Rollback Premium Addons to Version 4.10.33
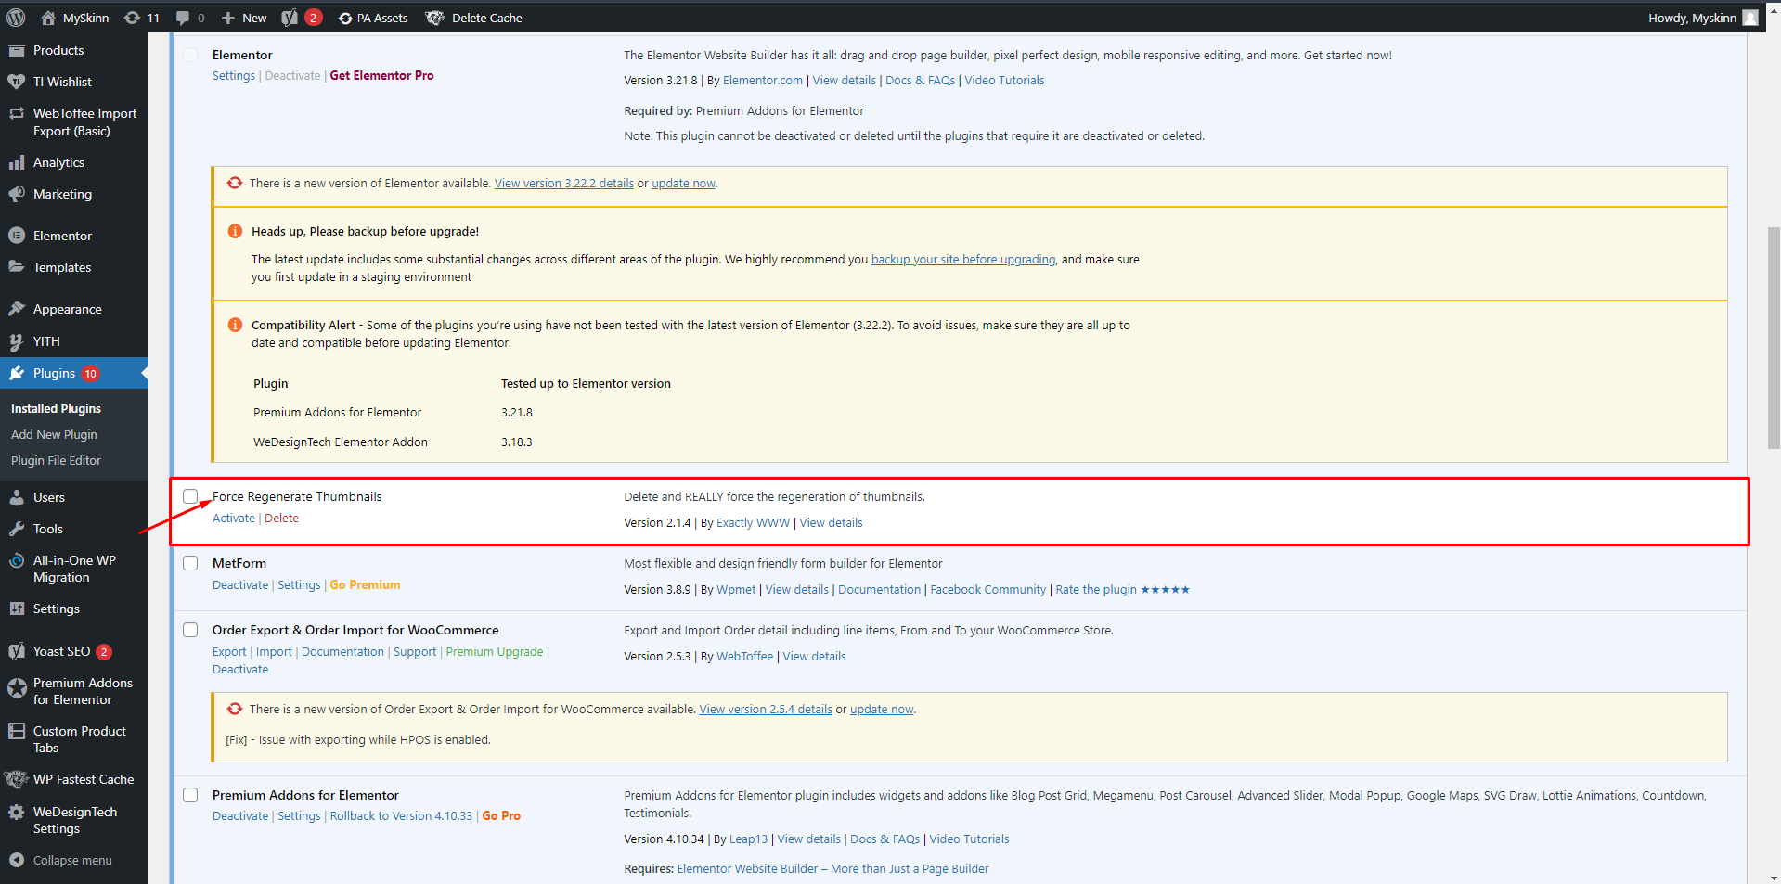 [x=401, y=816]
